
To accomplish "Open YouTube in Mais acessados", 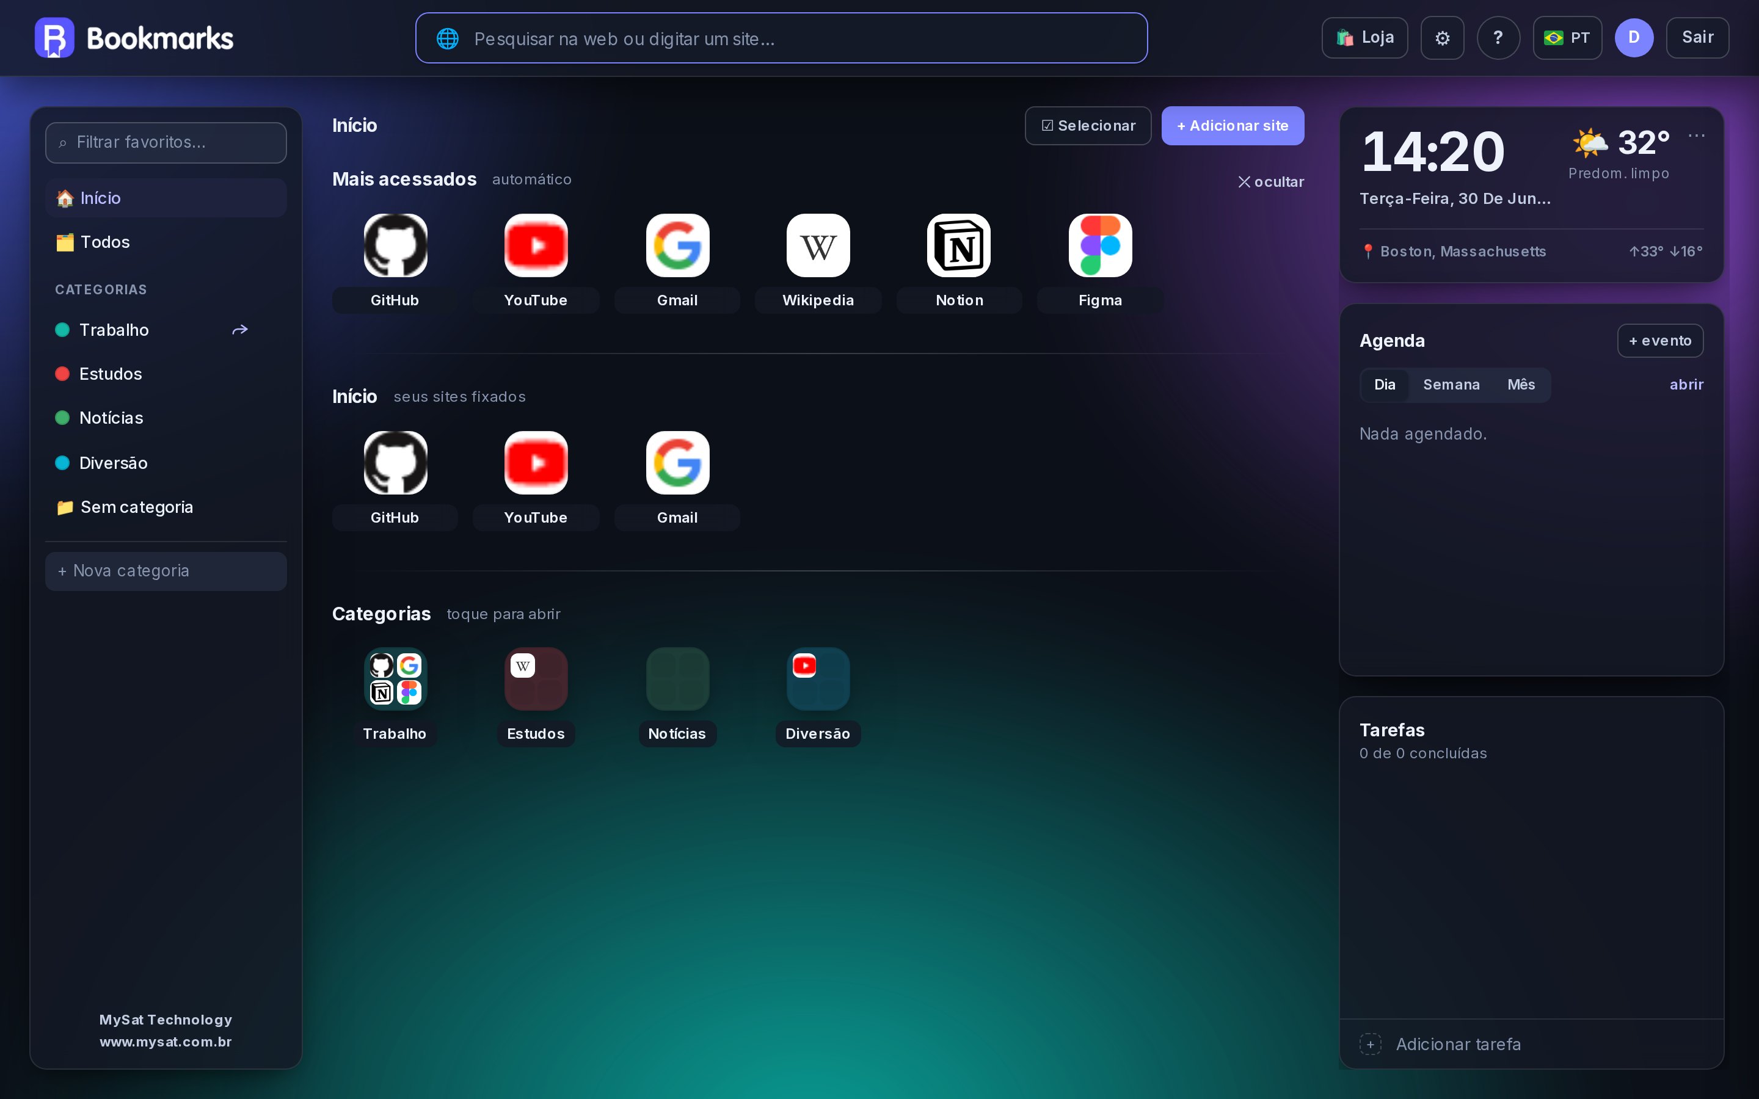I will (x=536, y=245).
